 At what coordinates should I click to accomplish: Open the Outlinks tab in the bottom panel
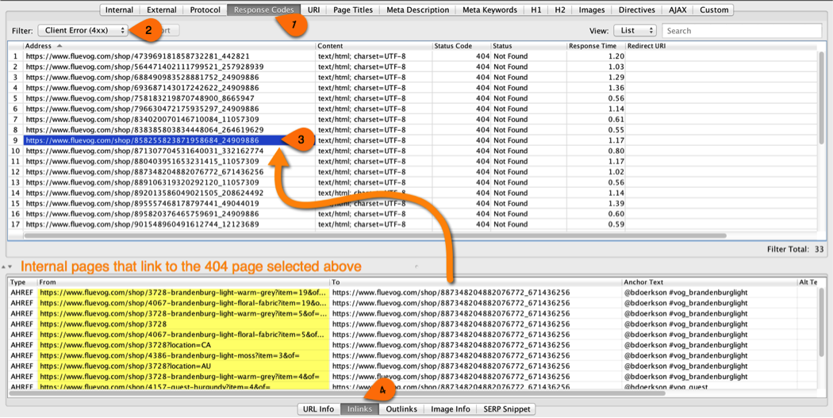click(401, 409)
